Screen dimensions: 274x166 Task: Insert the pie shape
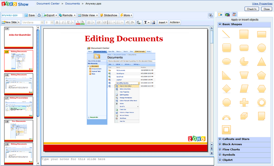coord(244,62)
